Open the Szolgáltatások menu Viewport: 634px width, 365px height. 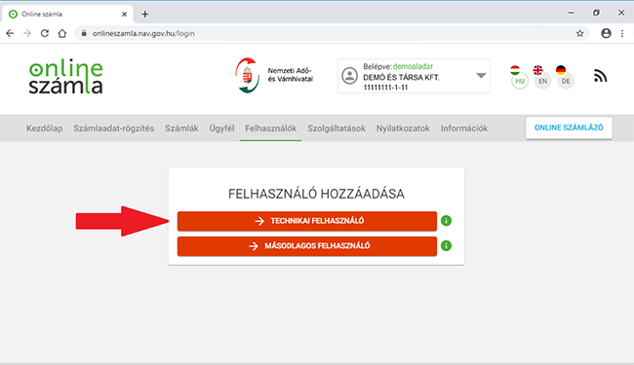pyautogui.click(x=337, y=128)
